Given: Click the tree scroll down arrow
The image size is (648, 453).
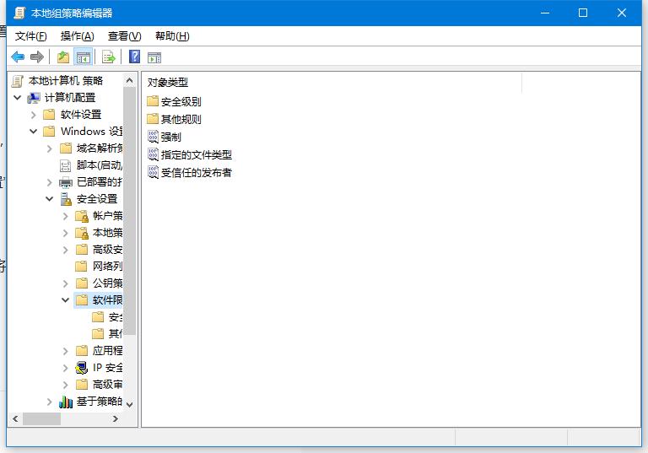Looking at the screenshot, I should point(129,405).
